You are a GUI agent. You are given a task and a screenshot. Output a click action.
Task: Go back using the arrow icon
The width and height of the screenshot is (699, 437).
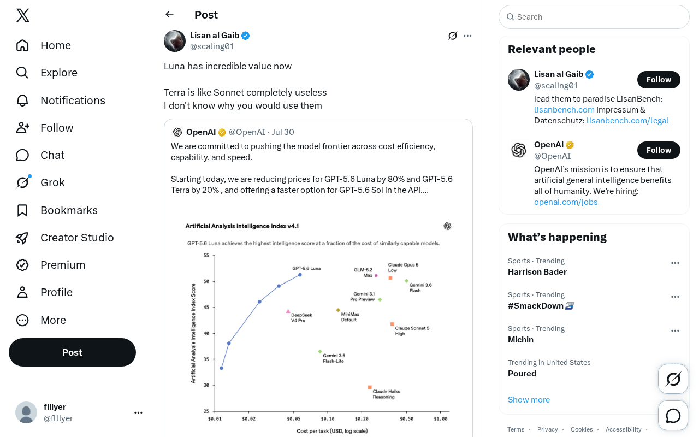[x=169, y=14]
